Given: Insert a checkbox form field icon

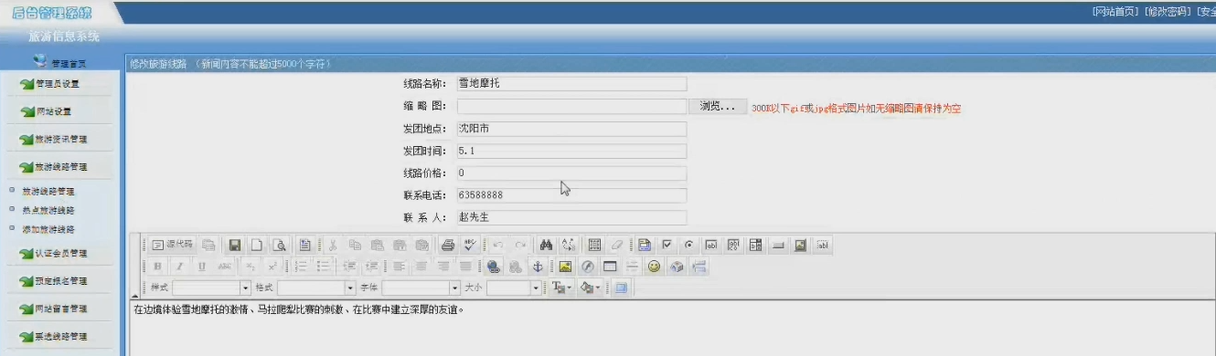Looking at the screenshot, I should (667, 245).
